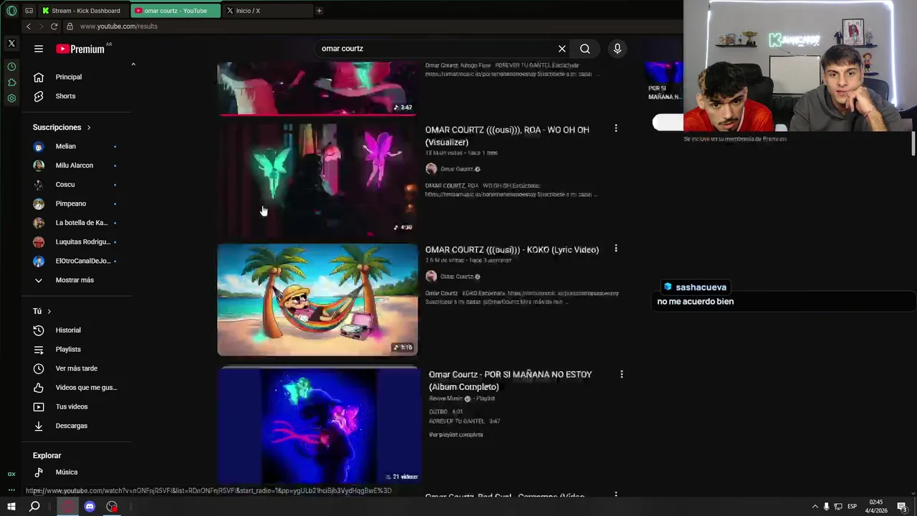Click the padlock site info icon
Image resolution: width=917 pixels, height=516 pixels.
pos(69,27)
